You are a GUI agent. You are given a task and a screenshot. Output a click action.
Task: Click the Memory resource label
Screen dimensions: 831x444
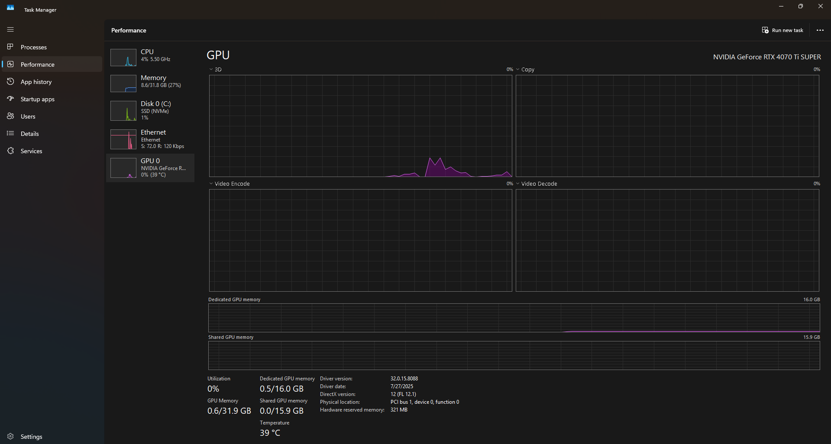point(153,77)
